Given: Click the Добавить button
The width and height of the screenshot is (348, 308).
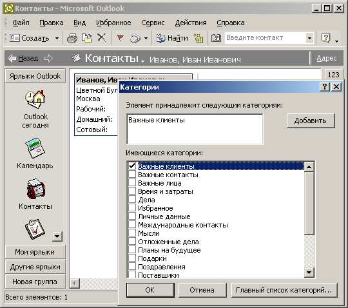Looking at the screenshot, I should tap(311, 120).
